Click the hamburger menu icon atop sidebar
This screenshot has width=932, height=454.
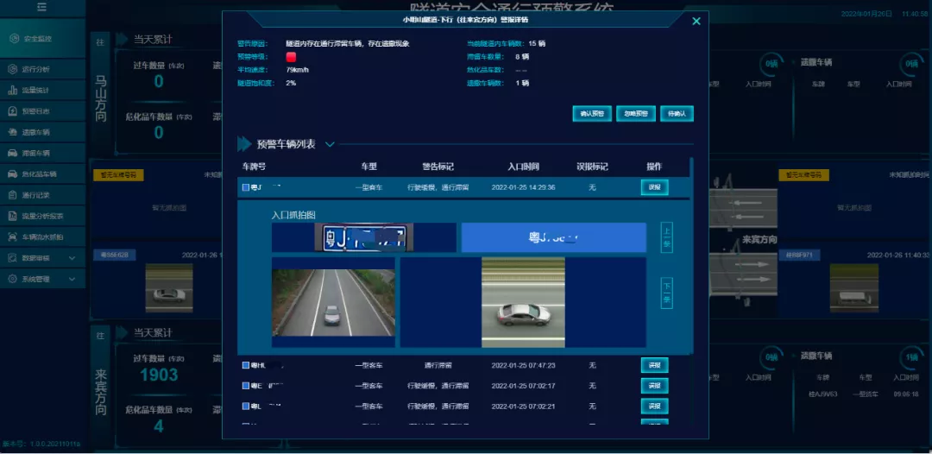click(x=41, y=7)
